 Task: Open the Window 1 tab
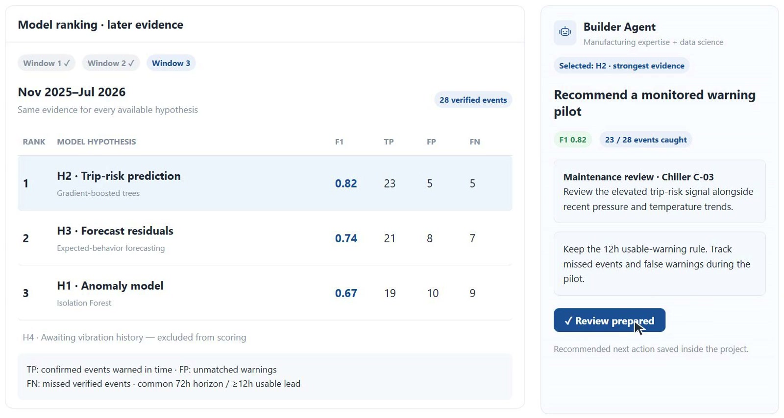(47, 63)
